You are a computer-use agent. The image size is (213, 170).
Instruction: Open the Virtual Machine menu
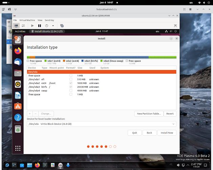click(x=27, y=20)
